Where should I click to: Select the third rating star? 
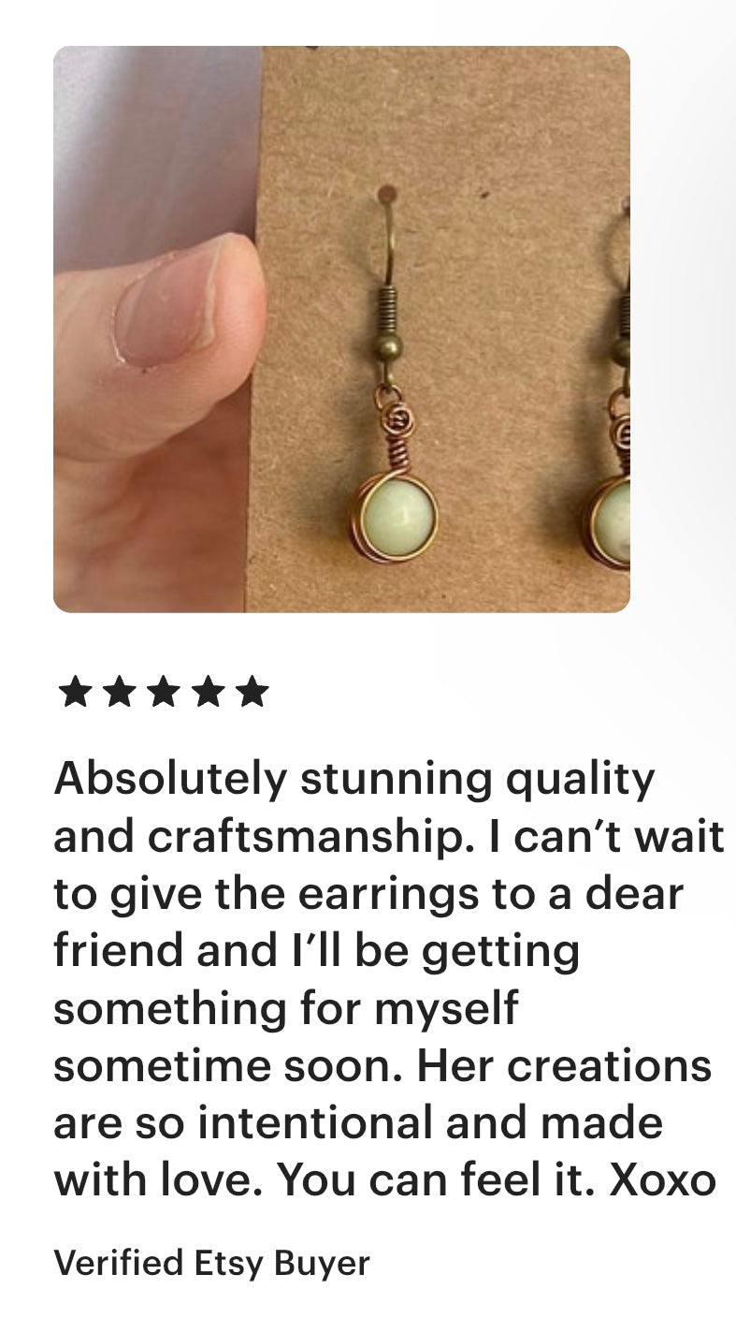(163, 693)
